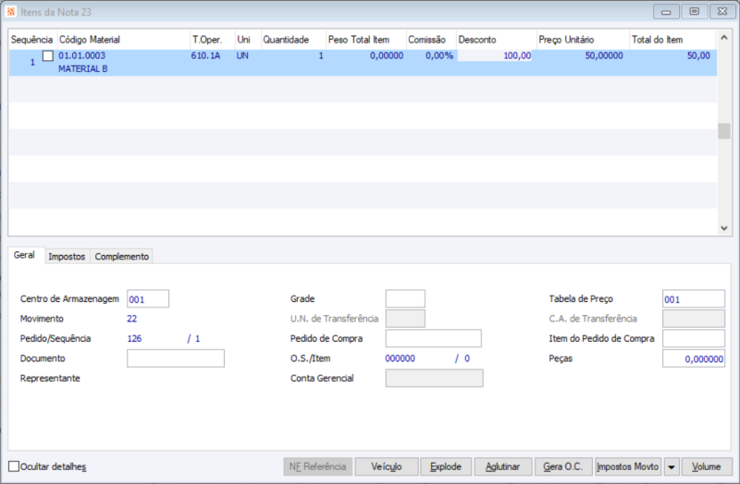This screenshot has width=740, height=484.
Task: Click the Gera O.C. button
Action: [563, 466]
